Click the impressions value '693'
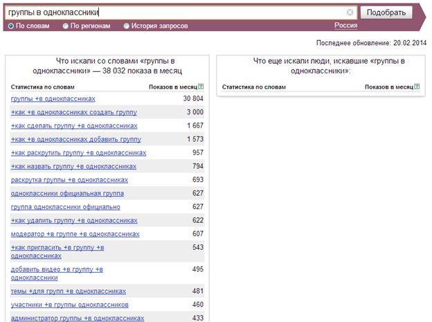 tap(198, 179)
